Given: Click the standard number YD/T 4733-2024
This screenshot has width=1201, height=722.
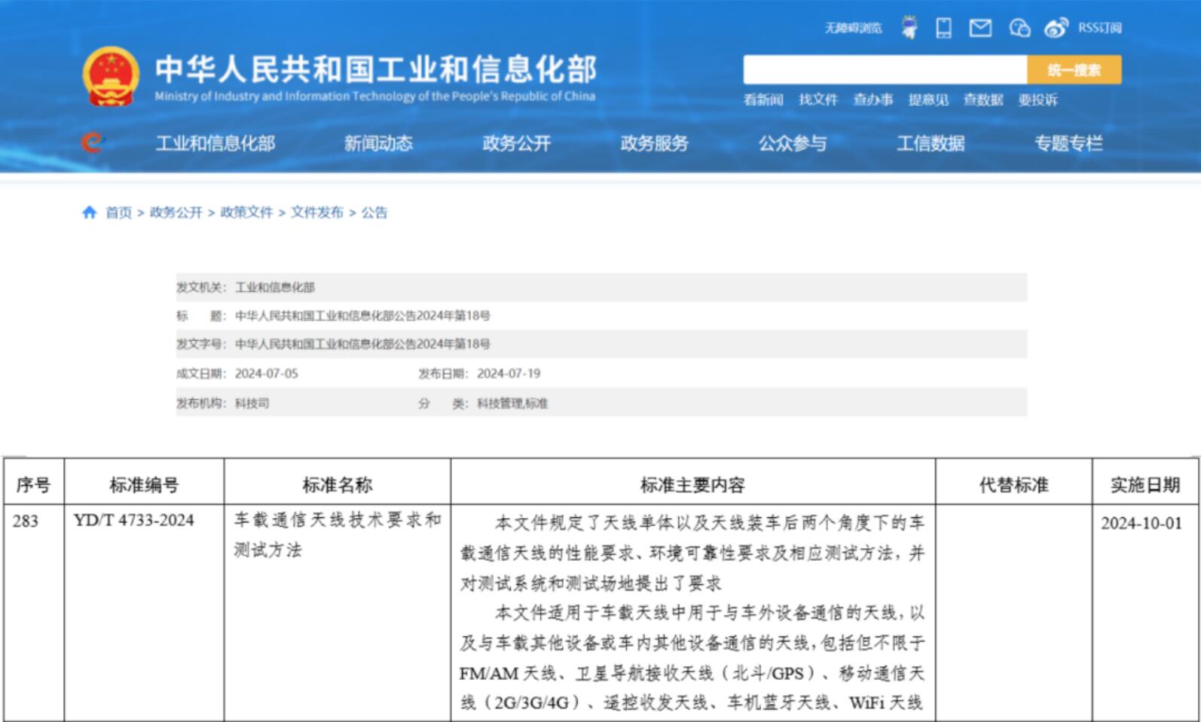Looking at the screenshot, I should click(134, 520).
